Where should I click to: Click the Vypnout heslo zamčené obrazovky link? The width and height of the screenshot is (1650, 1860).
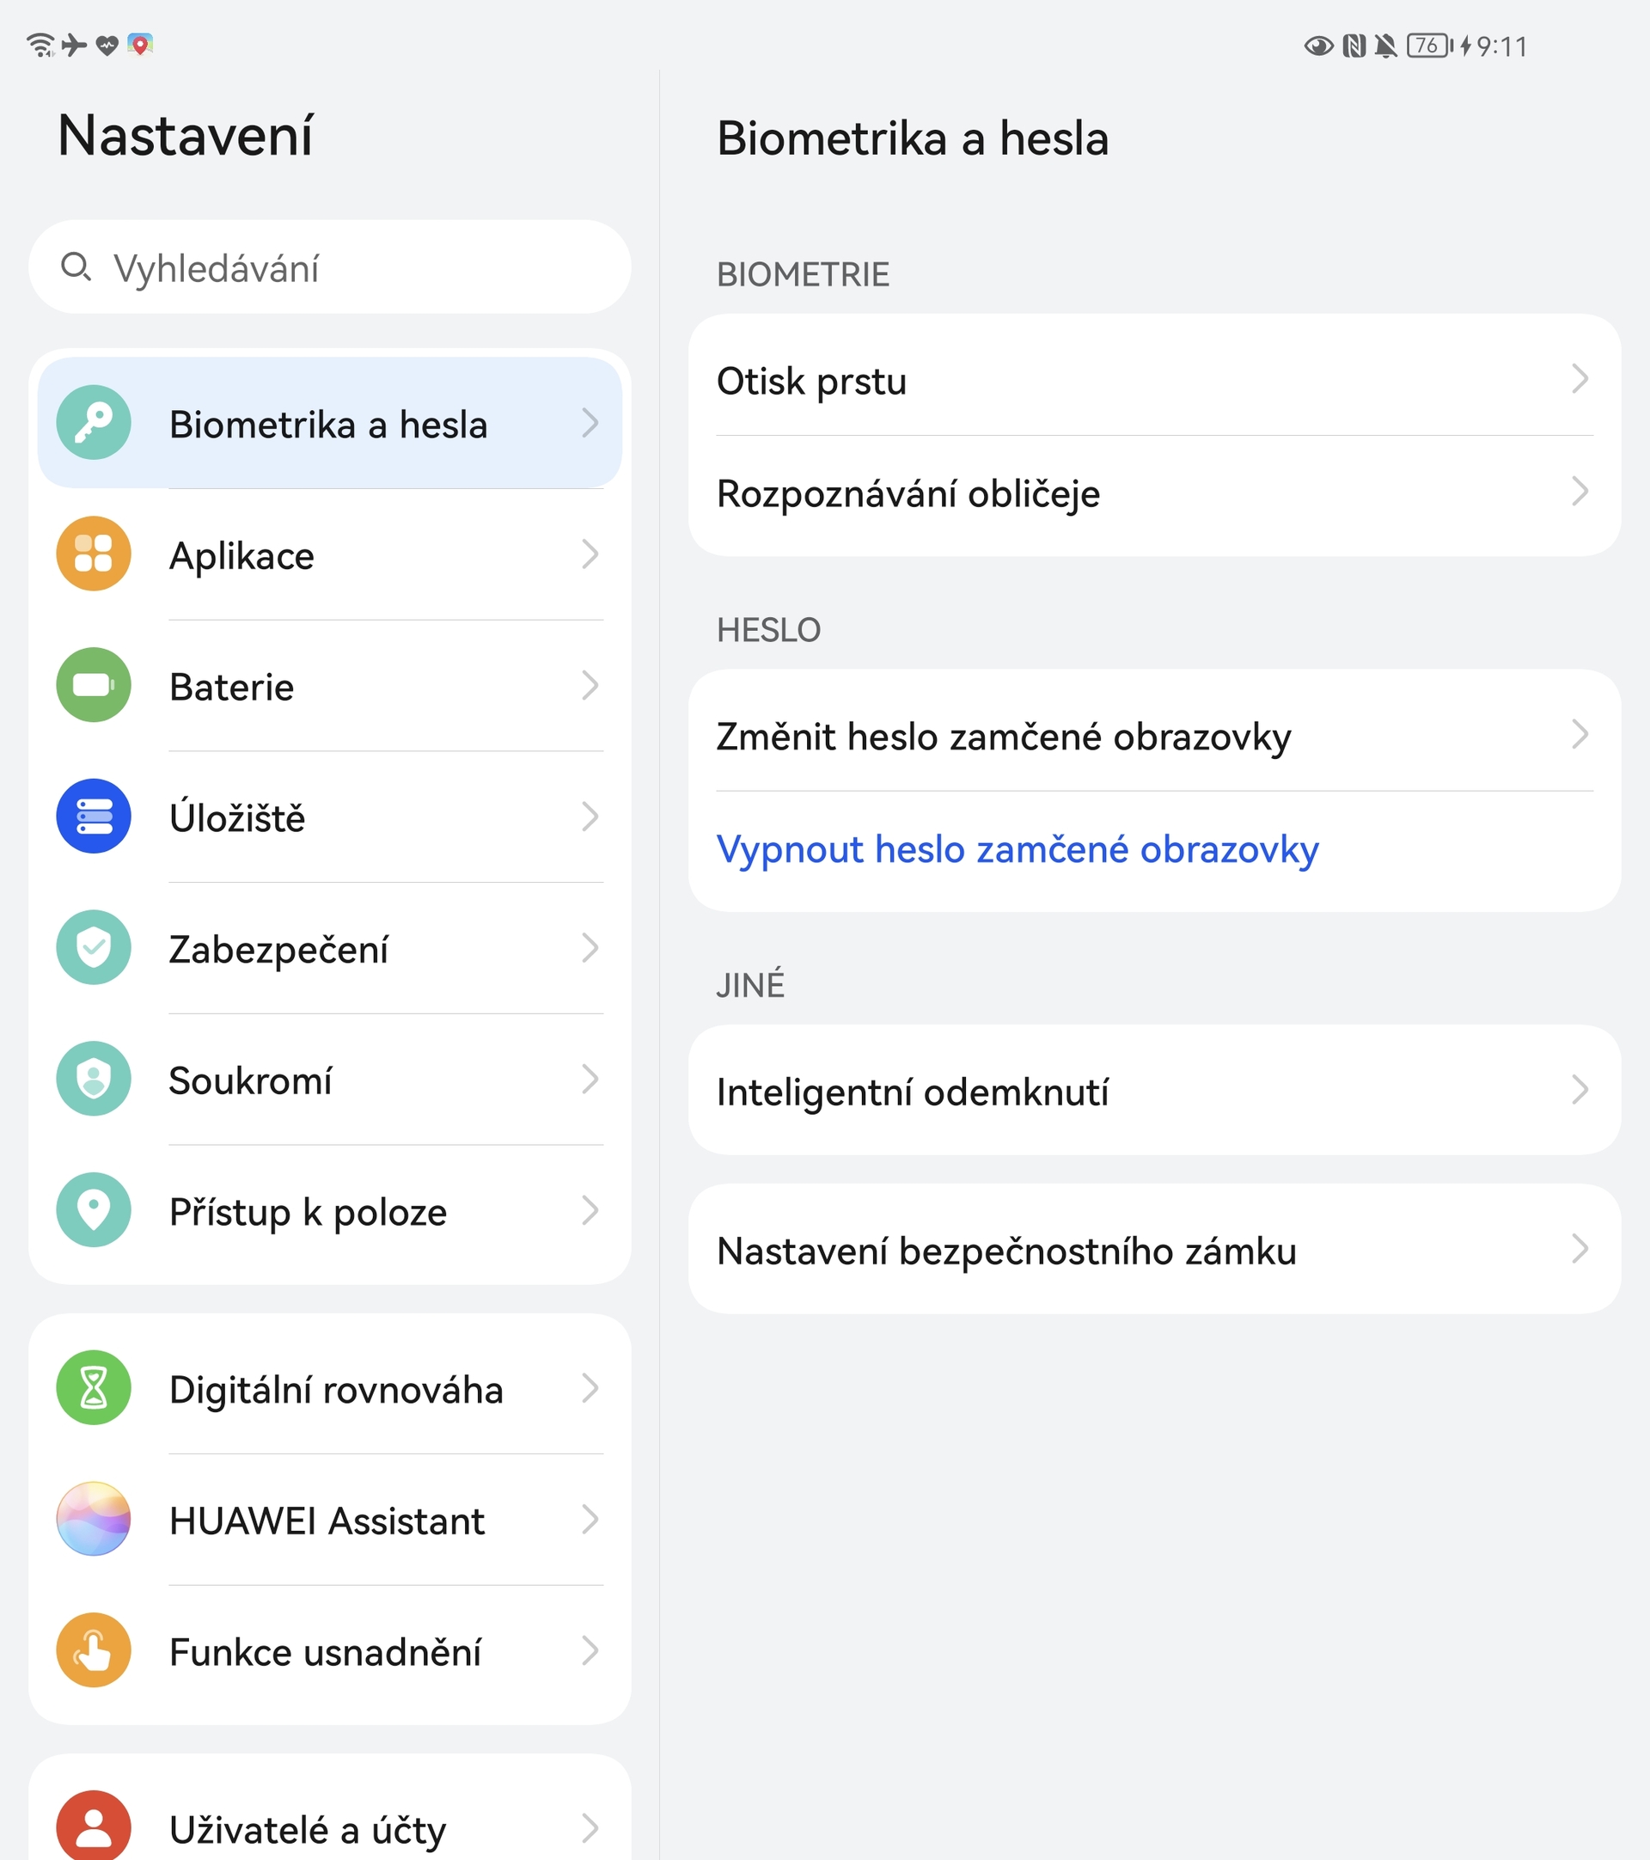coord(1017,849)
